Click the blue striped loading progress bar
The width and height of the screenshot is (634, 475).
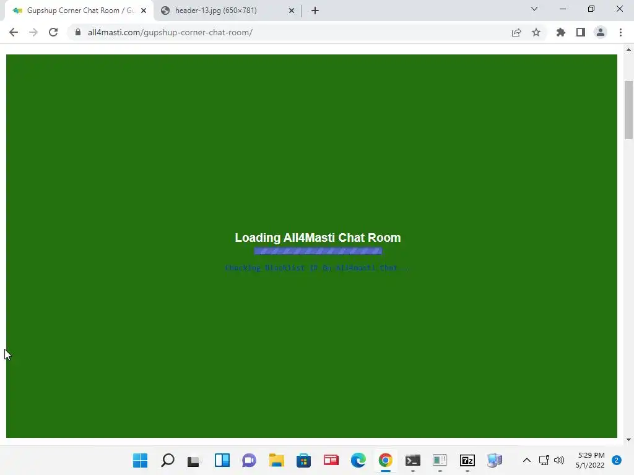pos(318,251)
